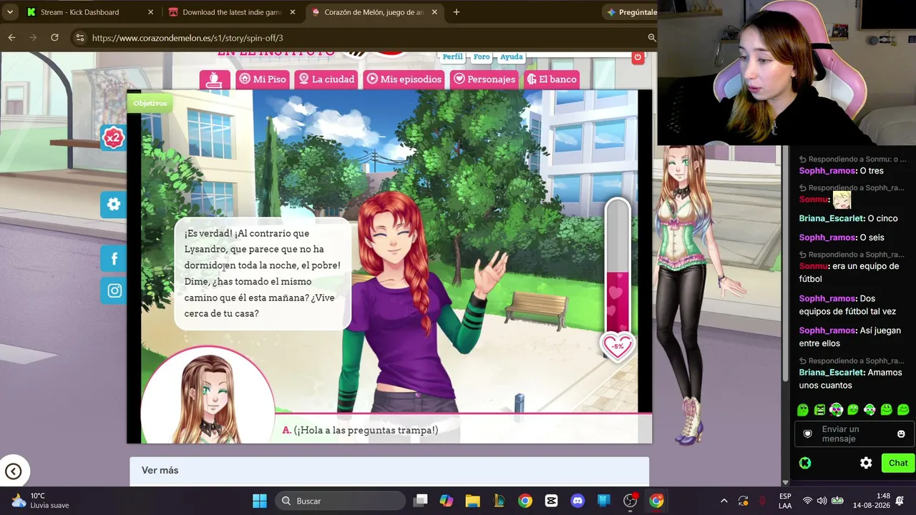This screenshot has height=515, width=916.
Task: Open the Instagram link icon
Action: point(114,290)
